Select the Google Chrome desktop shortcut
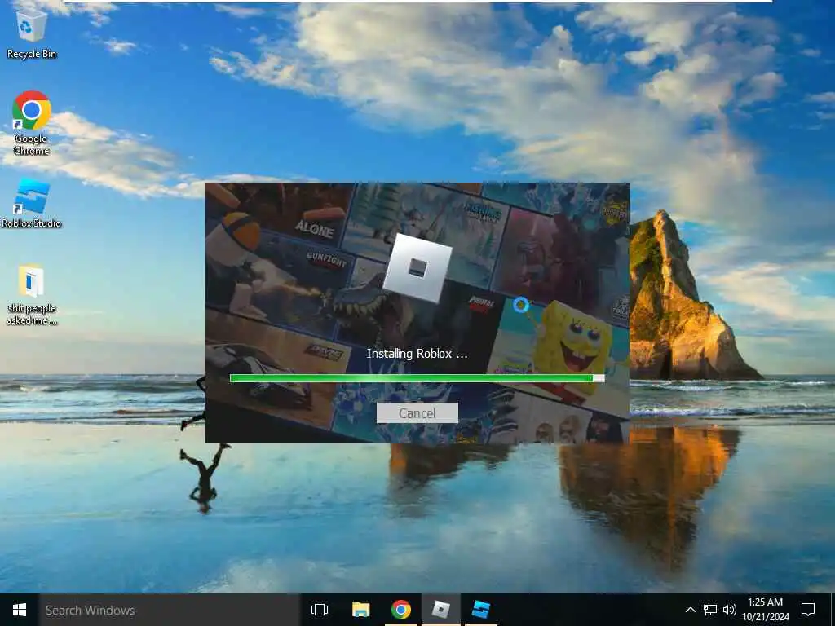835x626 pixels. coord(32,124)
